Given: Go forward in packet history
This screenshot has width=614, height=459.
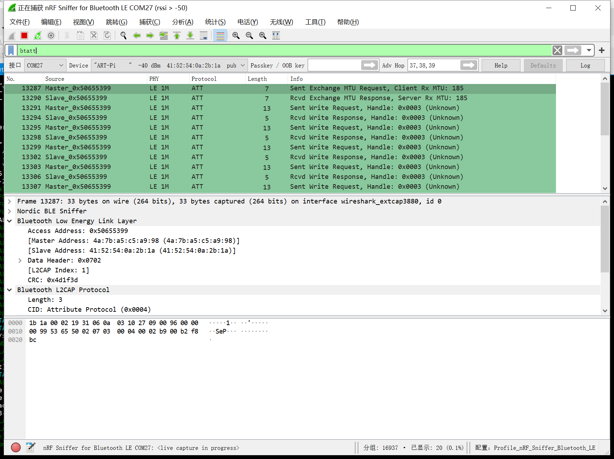Looking at the screenshot, I should tap(150, 35).
